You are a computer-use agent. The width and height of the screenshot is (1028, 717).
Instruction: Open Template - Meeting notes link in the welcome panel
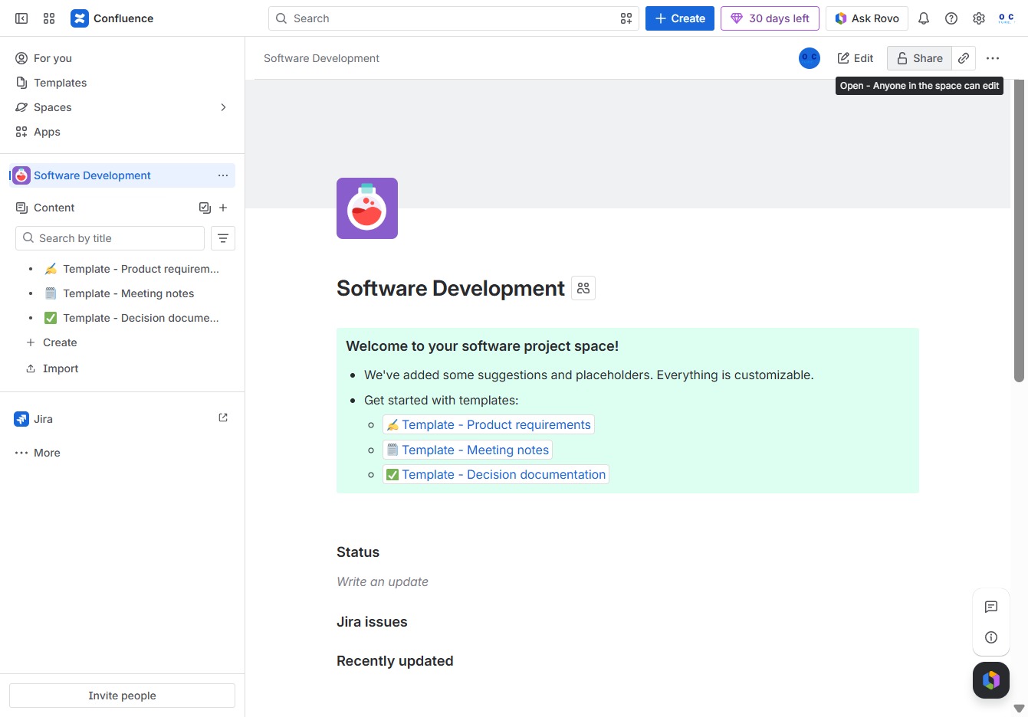click(468, 450)
